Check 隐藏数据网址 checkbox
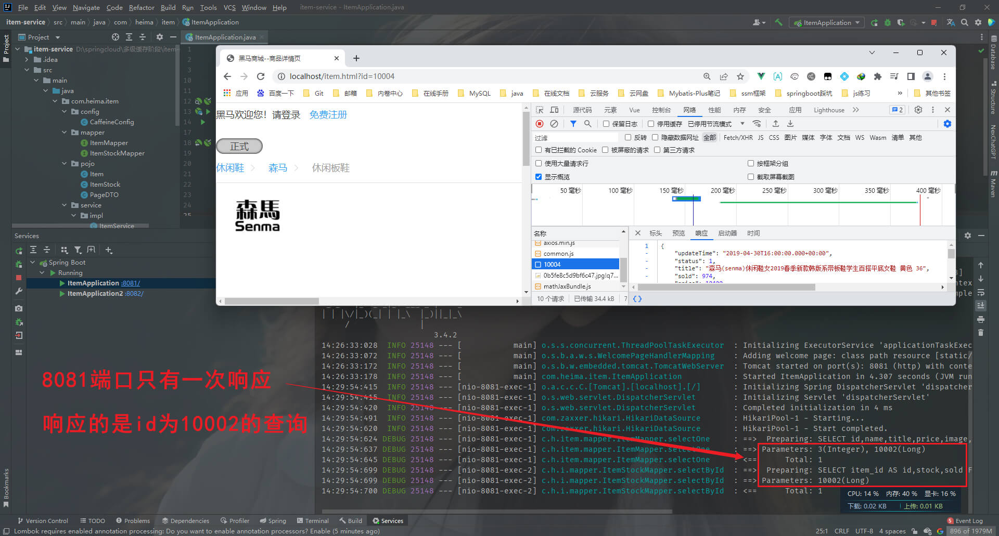The height and width of the screenshot is (536, 999). (x=655, y=137)
